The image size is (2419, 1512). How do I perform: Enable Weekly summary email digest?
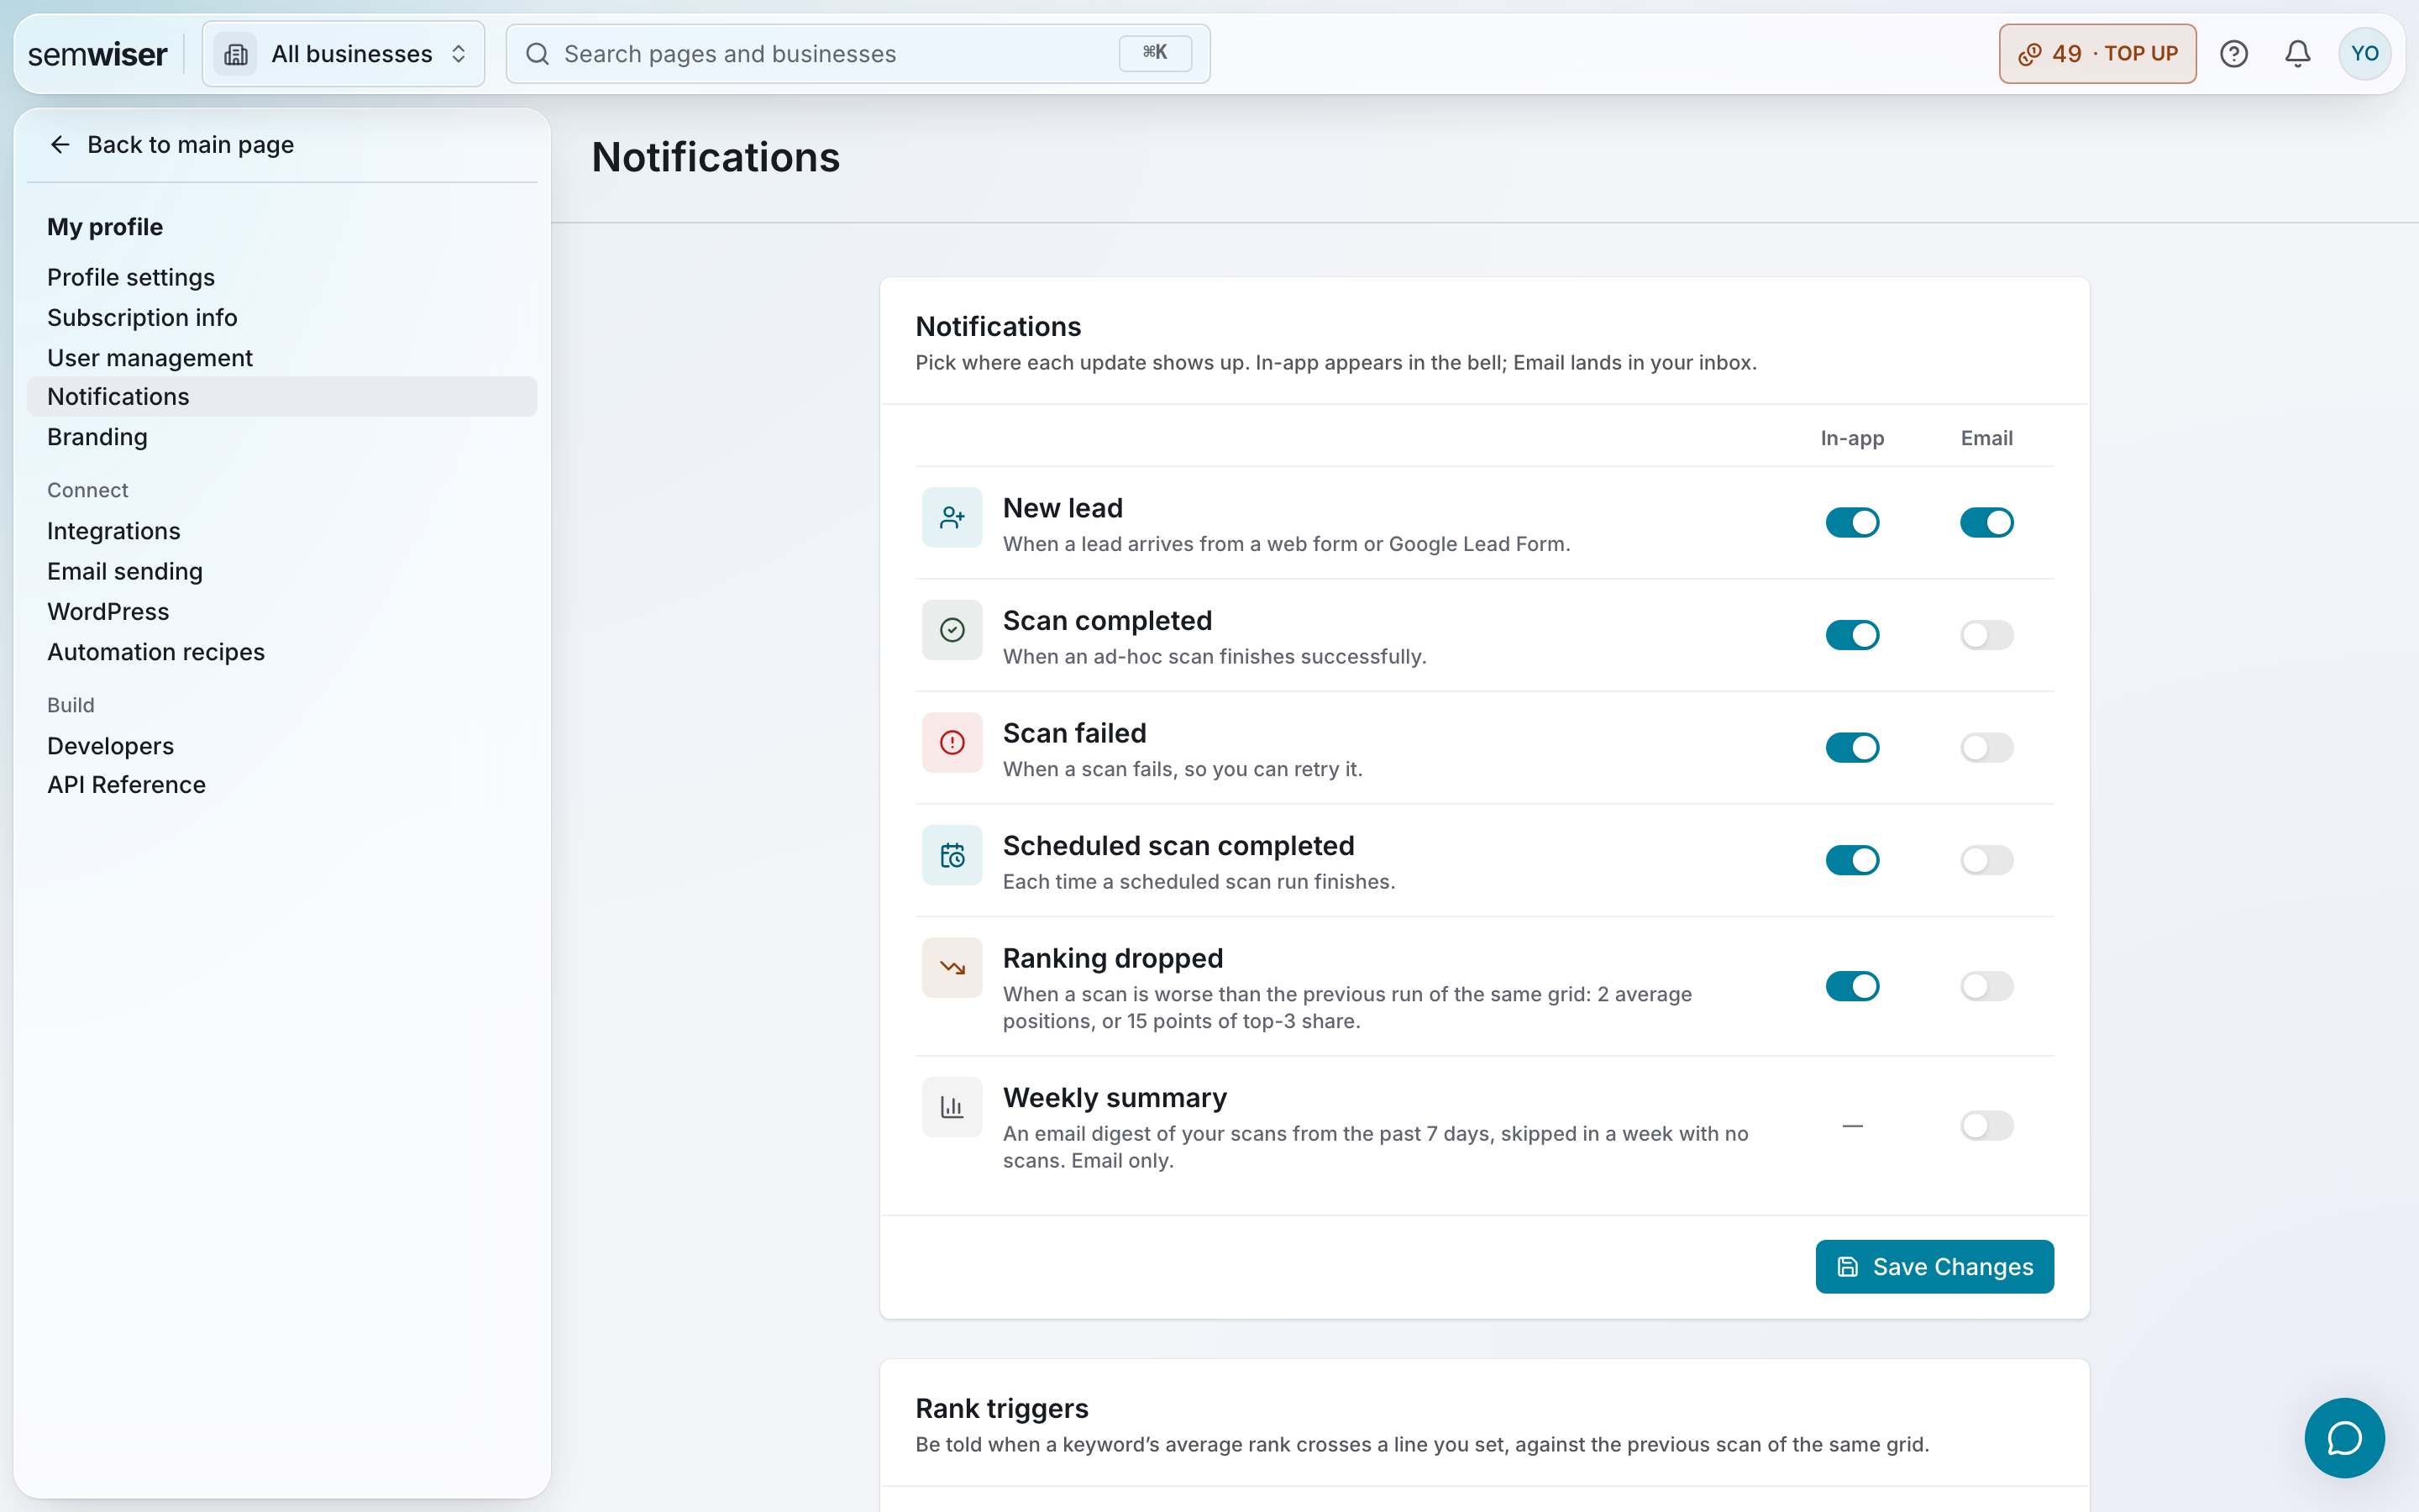pyautogui.click(x=1986, y=1126)
